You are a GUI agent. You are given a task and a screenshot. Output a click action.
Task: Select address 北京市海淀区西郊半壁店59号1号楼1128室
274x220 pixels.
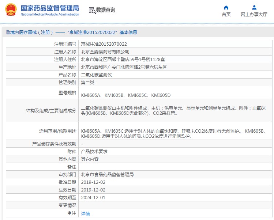(123, 60)
